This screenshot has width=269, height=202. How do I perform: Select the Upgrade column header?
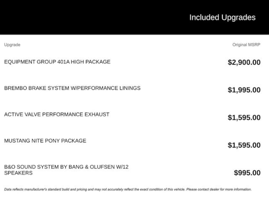coord(12,45)
